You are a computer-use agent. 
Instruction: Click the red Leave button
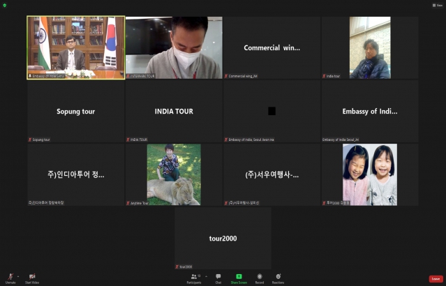click(436, 278)
